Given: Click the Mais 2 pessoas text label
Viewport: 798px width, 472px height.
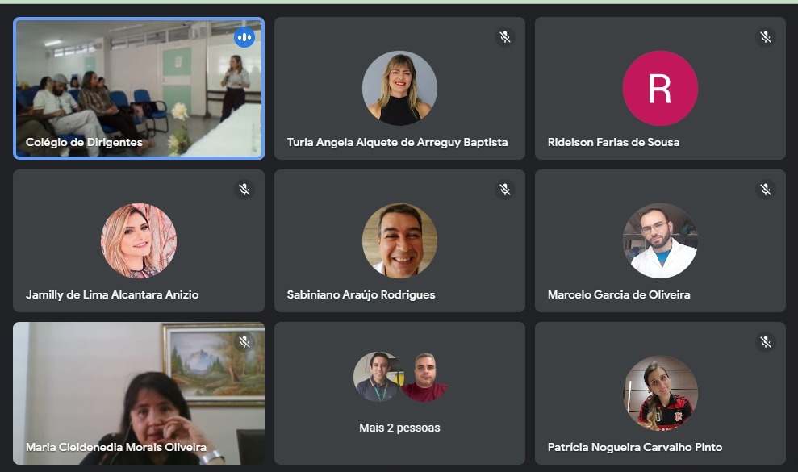Looking at the screenshot, I should pyautogui.click(x=399, y=428).
